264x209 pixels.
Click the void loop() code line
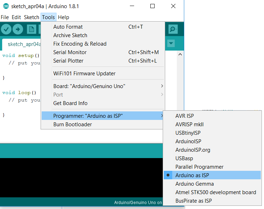tap(19, 93)
